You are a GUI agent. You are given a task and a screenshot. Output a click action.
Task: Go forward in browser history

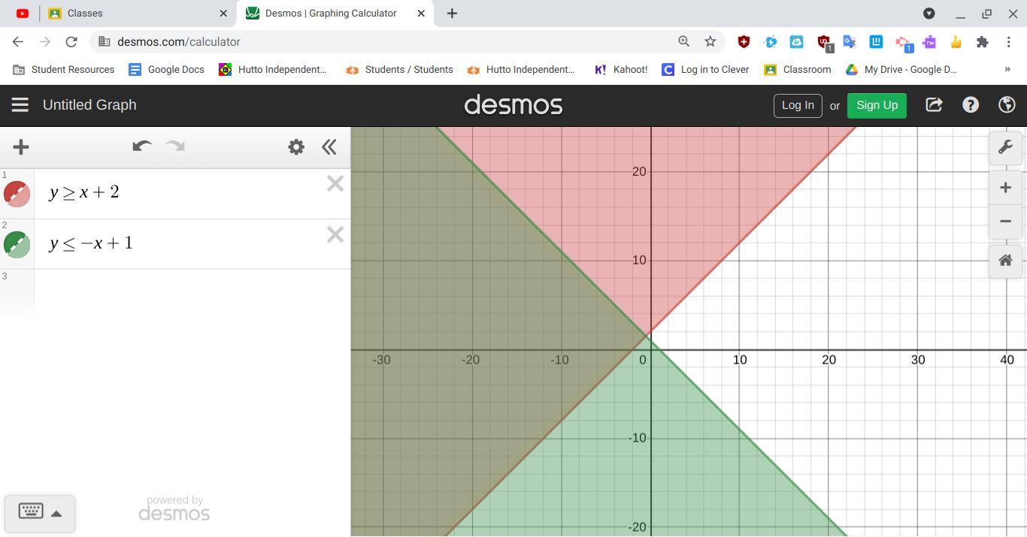[44, 42]
